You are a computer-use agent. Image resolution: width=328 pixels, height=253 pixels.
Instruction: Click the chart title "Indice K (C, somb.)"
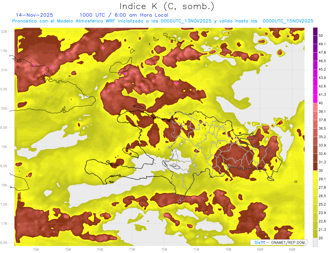tap(167, 7)
